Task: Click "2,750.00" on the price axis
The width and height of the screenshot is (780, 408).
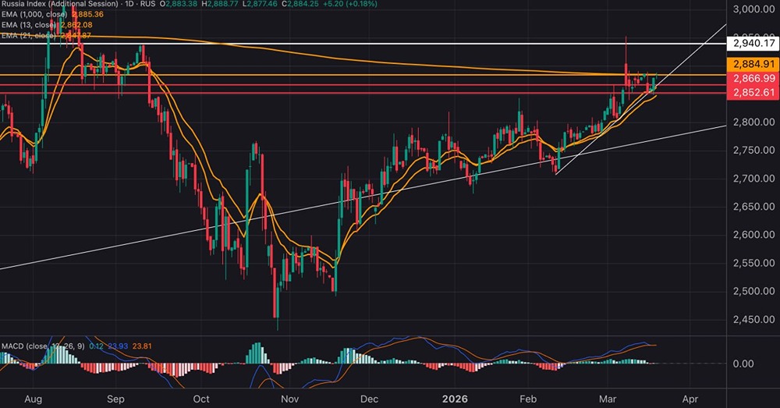Action: coord(754,151)
